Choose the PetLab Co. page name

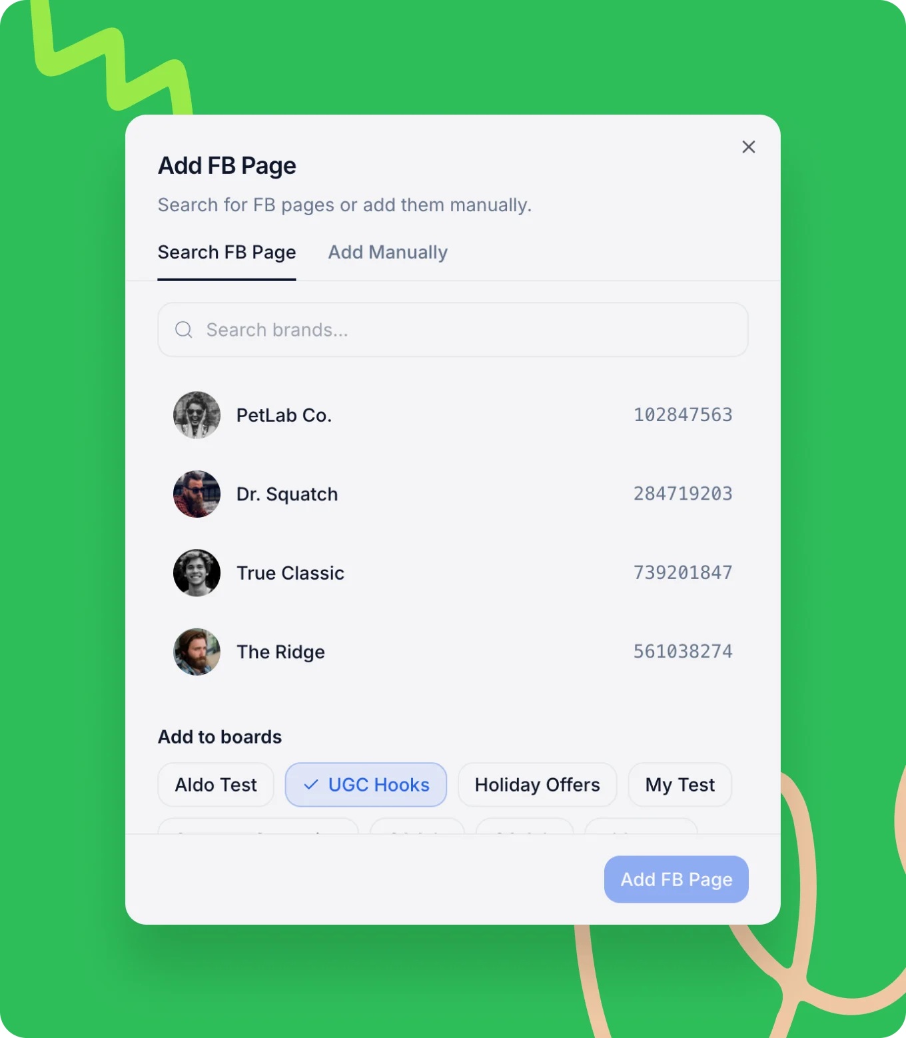point(284,415)
